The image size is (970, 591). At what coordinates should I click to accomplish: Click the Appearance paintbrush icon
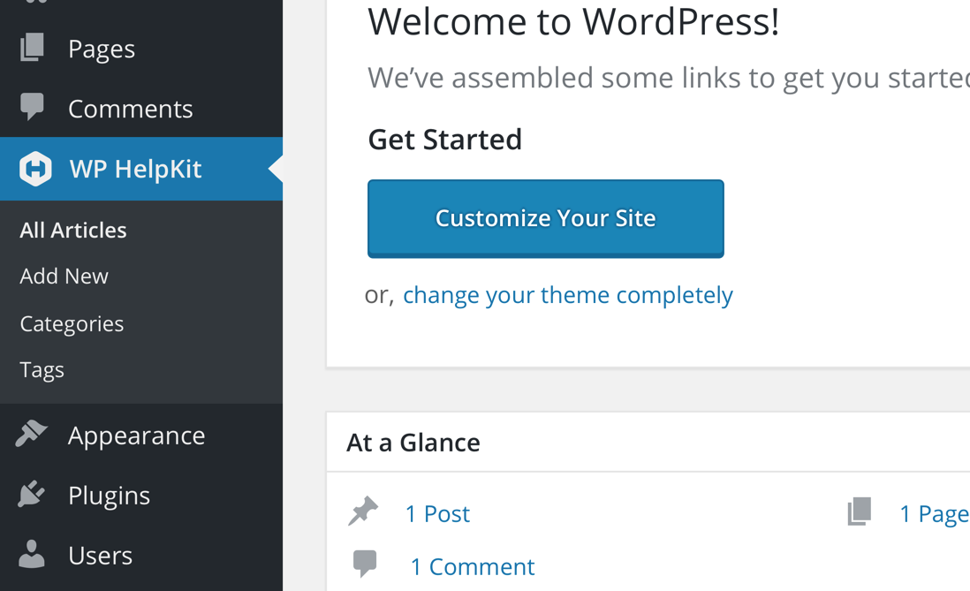[32, 434]
